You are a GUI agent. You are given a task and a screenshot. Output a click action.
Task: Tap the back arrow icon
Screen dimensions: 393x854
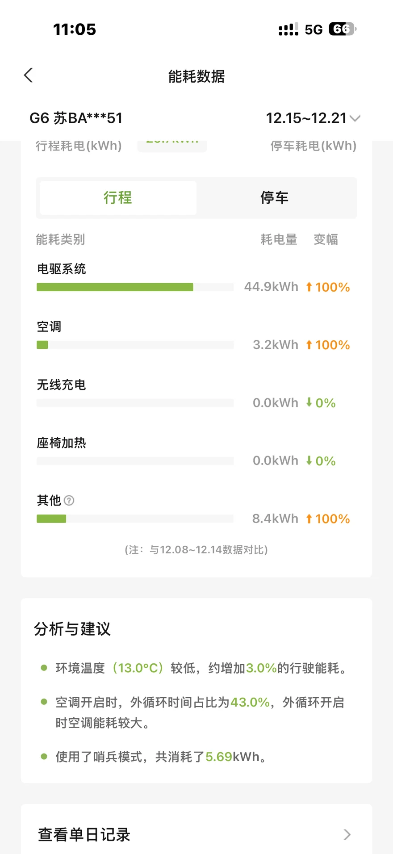coord(29,75)
